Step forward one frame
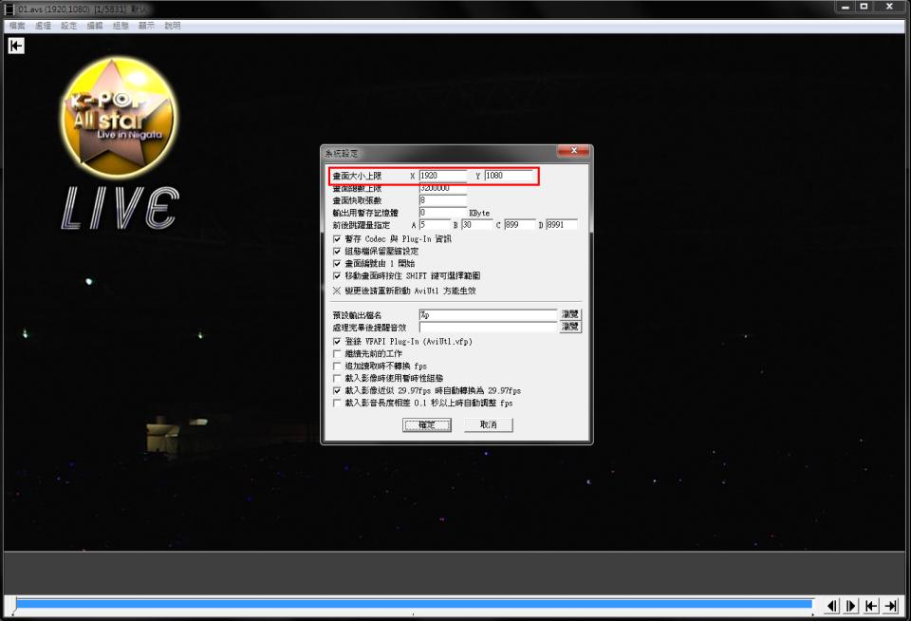The image size is (911, 621). click(x=851, y=606)
